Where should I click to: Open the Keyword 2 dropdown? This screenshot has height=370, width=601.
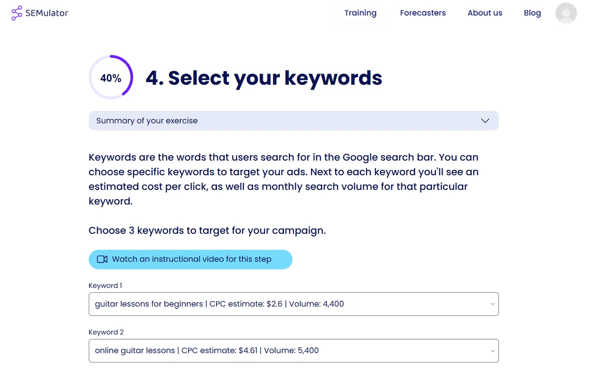tap(294, 350)
